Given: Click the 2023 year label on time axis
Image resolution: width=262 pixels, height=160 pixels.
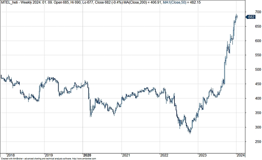Looking at the screenshot, I should pyautogui.click(x=202, y=155).
